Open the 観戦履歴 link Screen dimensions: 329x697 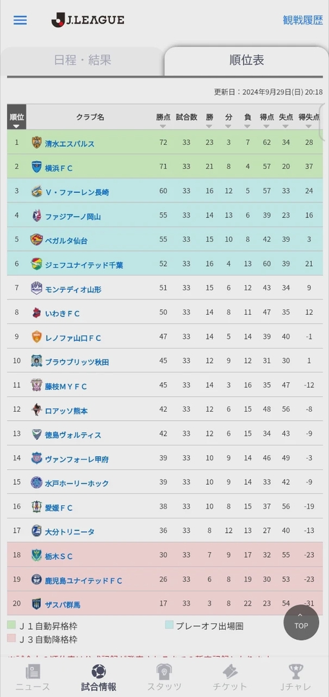tap(303, 20)
